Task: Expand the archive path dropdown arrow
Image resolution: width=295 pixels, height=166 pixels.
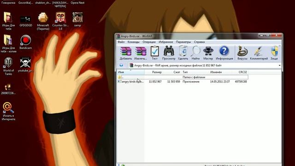Action: click(x=279, y=65)
